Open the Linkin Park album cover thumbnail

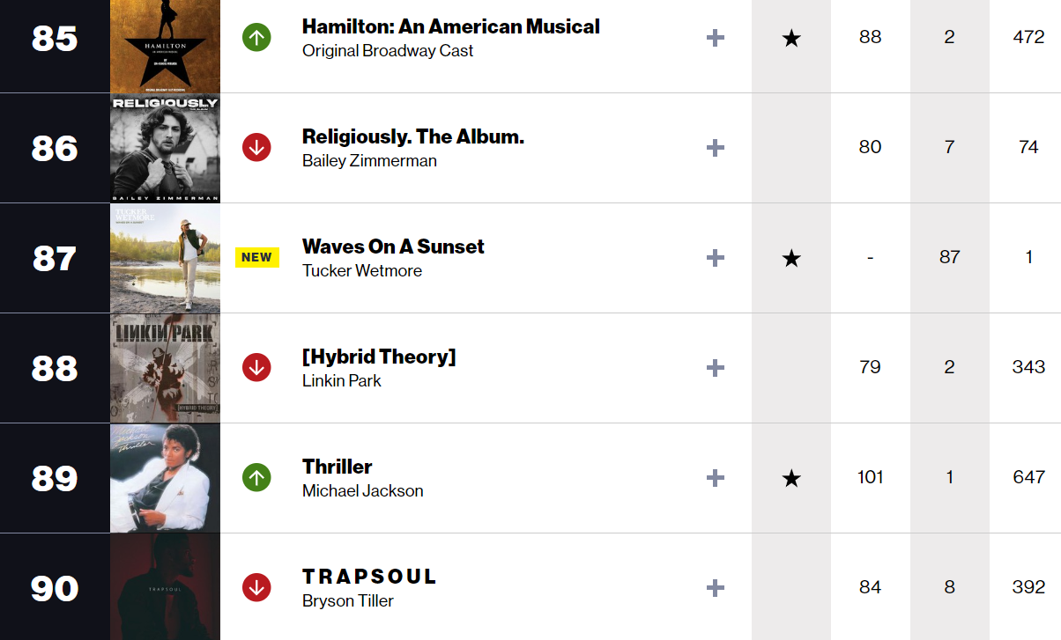pyautogui.click(x=165, y=368)
